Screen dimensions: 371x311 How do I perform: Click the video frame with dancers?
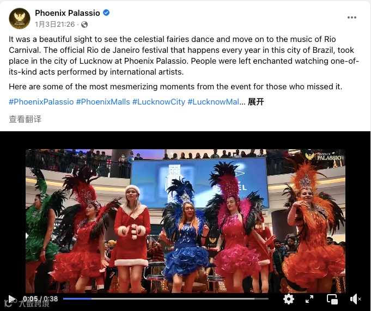[185, 221]
